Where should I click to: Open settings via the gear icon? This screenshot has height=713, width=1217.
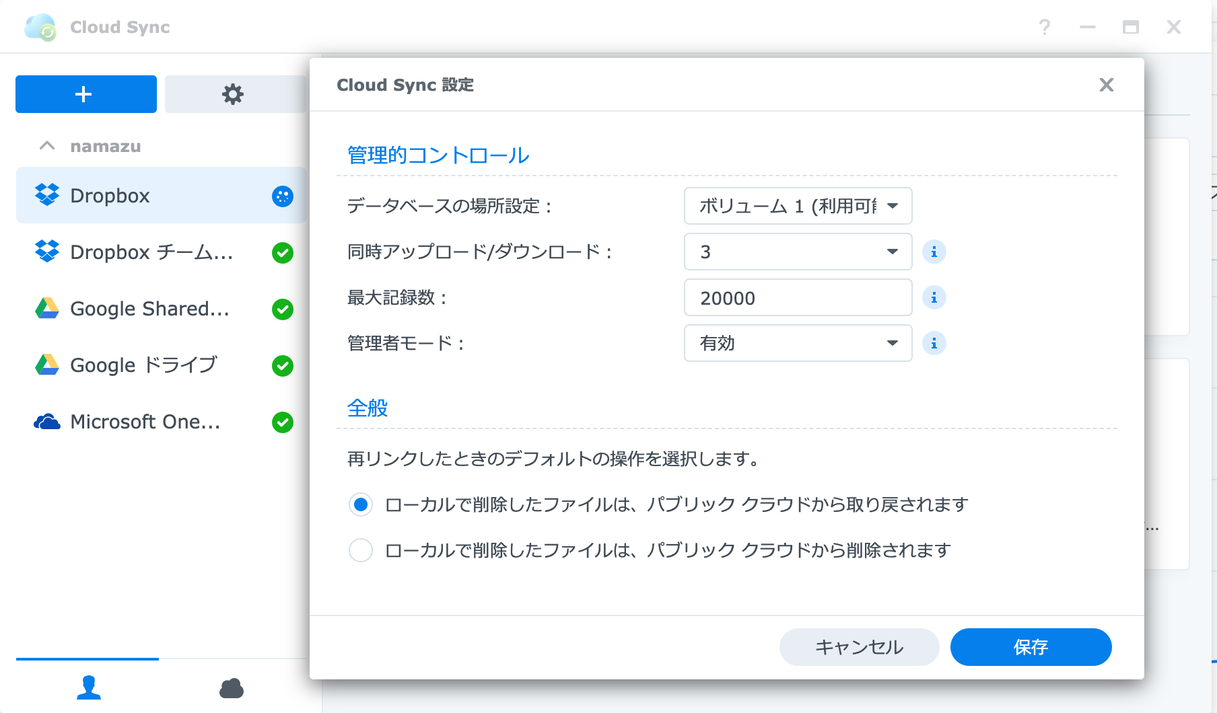click(233, 94)
